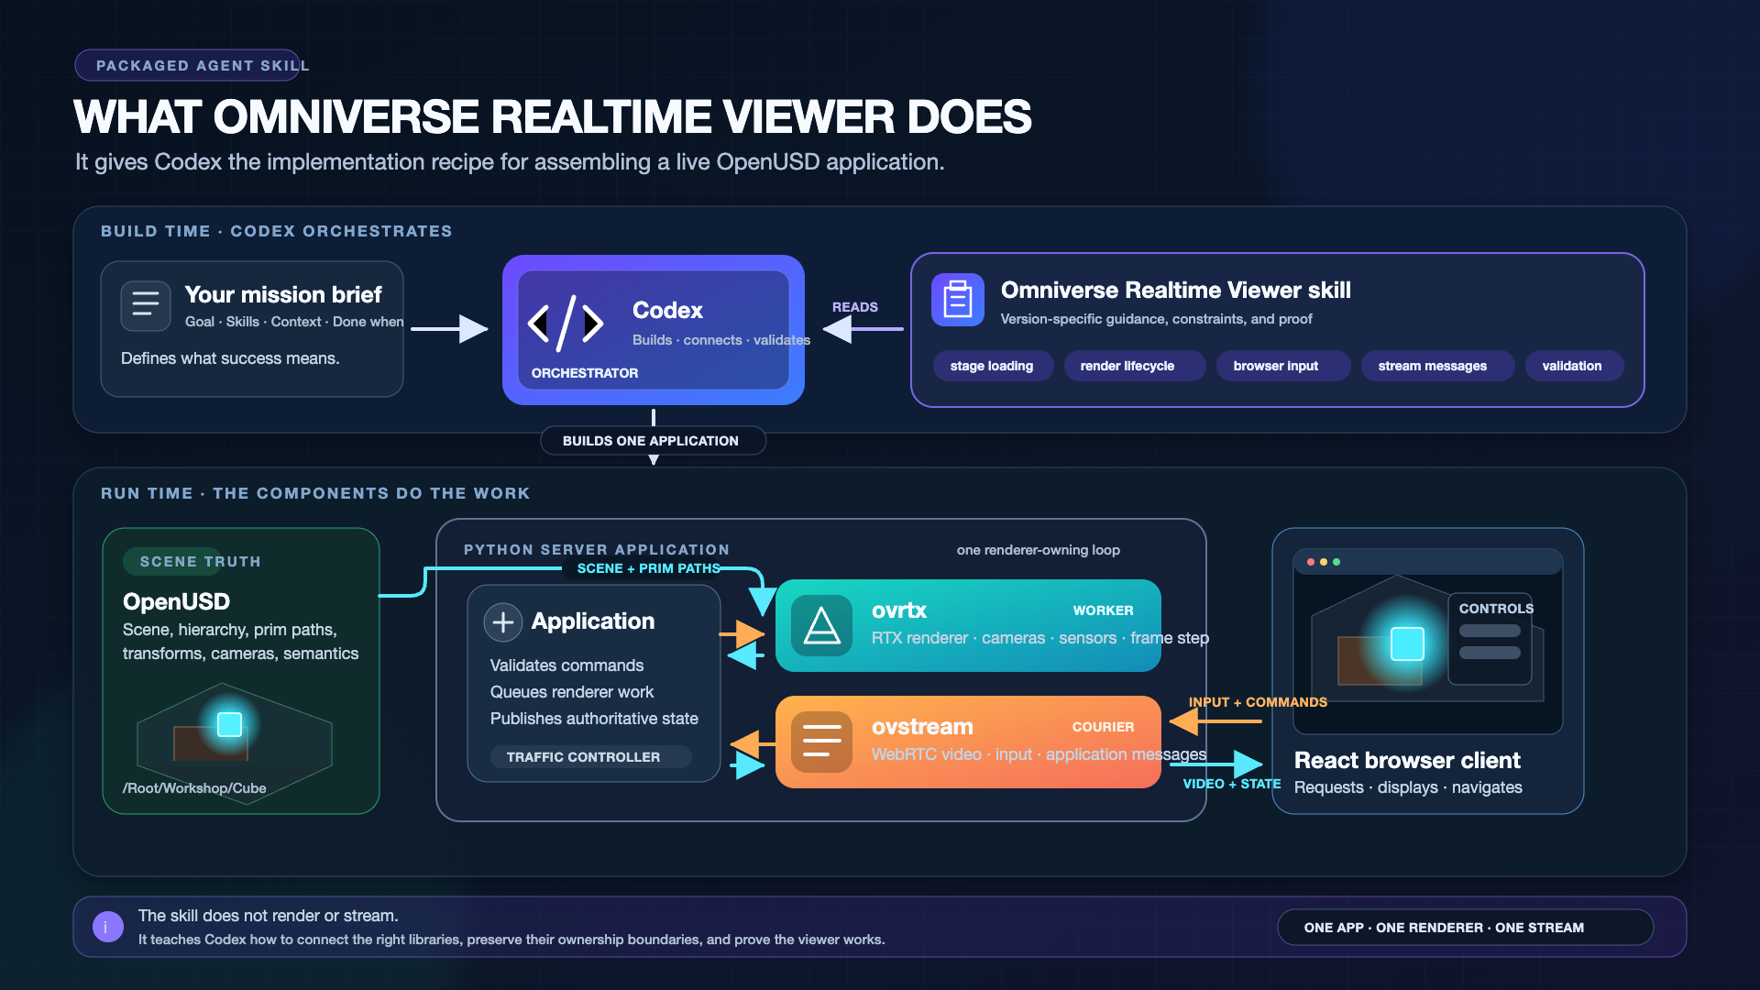Click the Application plus circle icon
Viewport: 1760px width, 990px height.
(502, 622)
